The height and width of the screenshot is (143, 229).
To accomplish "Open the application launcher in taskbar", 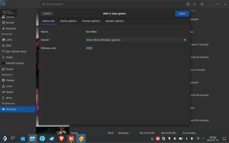I will point(4,139).
